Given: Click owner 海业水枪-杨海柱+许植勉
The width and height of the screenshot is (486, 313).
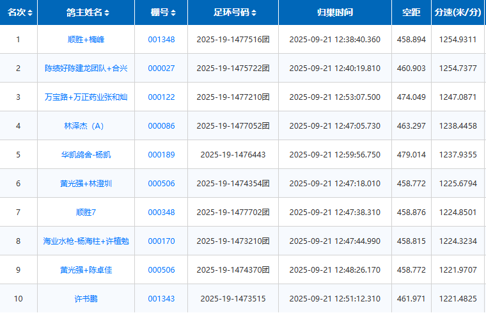Looking at the screenshot, I should coord(86,241).
